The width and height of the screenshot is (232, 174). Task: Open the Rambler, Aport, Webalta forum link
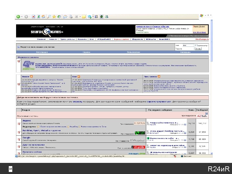click(x=41, y=130)
